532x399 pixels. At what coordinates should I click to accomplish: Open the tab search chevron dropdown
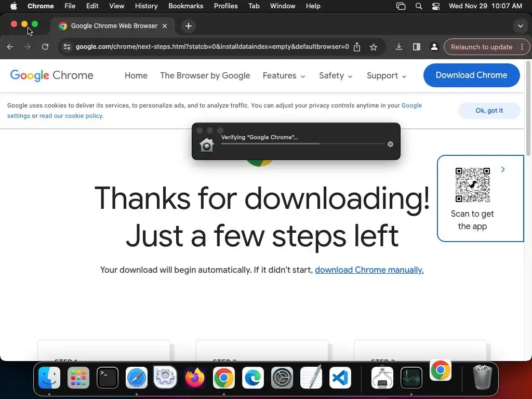click(x=520, y=26)
